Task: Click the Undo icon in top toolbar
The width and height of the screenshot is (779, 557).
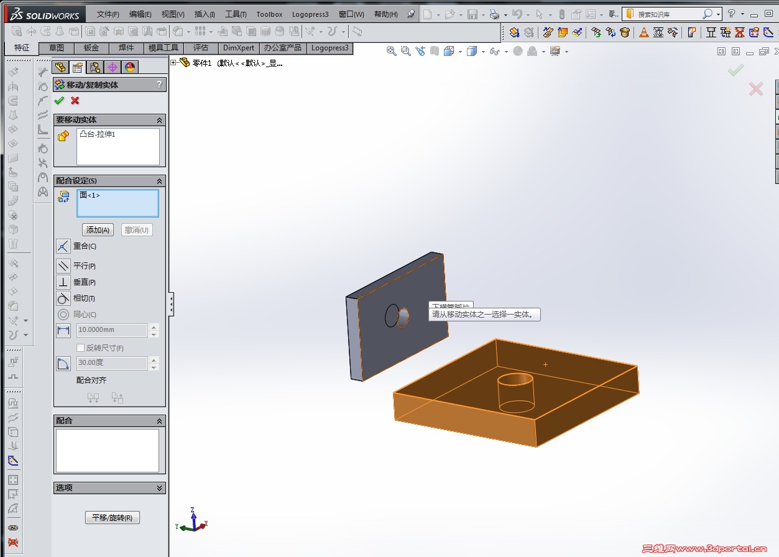Action: click(x=516, y=14)
